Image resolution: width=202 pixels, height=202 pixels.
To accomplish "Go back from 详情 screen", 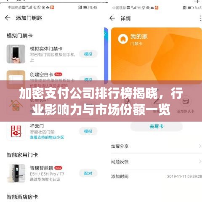I will (x=112, y=18).
